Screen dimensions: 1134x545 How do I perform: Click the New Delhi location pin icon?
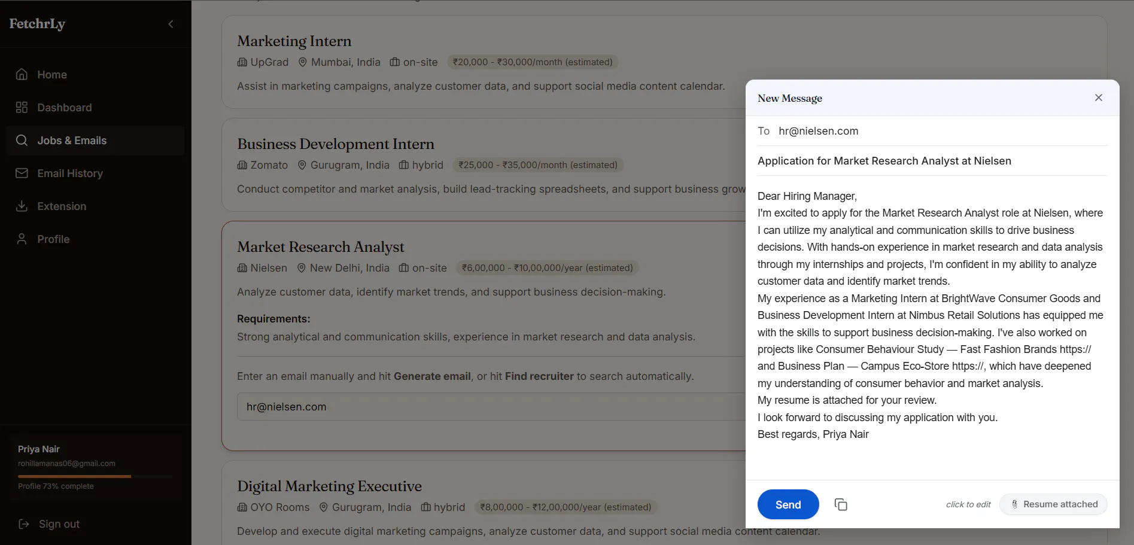(x=302, y=268)
